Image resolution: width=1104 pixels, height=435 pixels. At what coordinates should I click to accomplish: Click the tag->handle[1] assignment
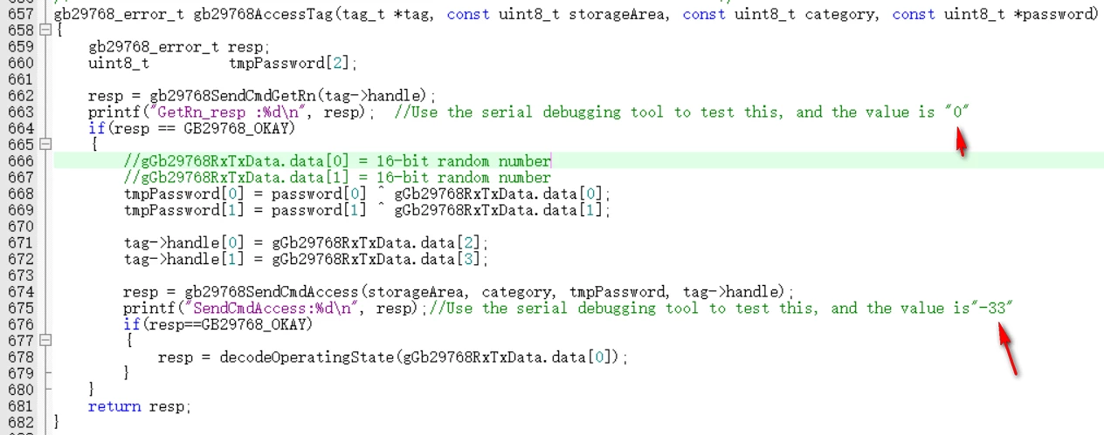(306, 259)
